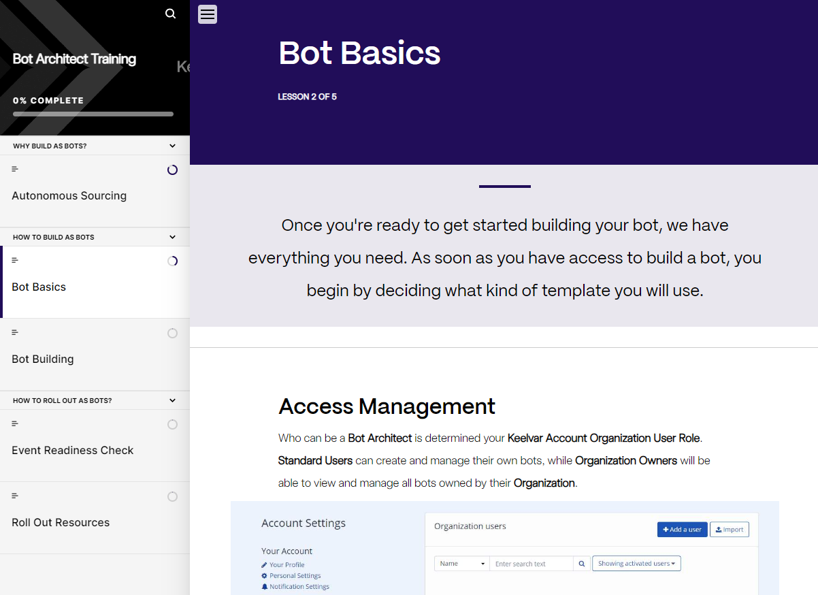Image resolution: width=818 pixels, height=595 pixels.
Task: Click the progress circle for Roll Out Resources
Action: (172, 497)
